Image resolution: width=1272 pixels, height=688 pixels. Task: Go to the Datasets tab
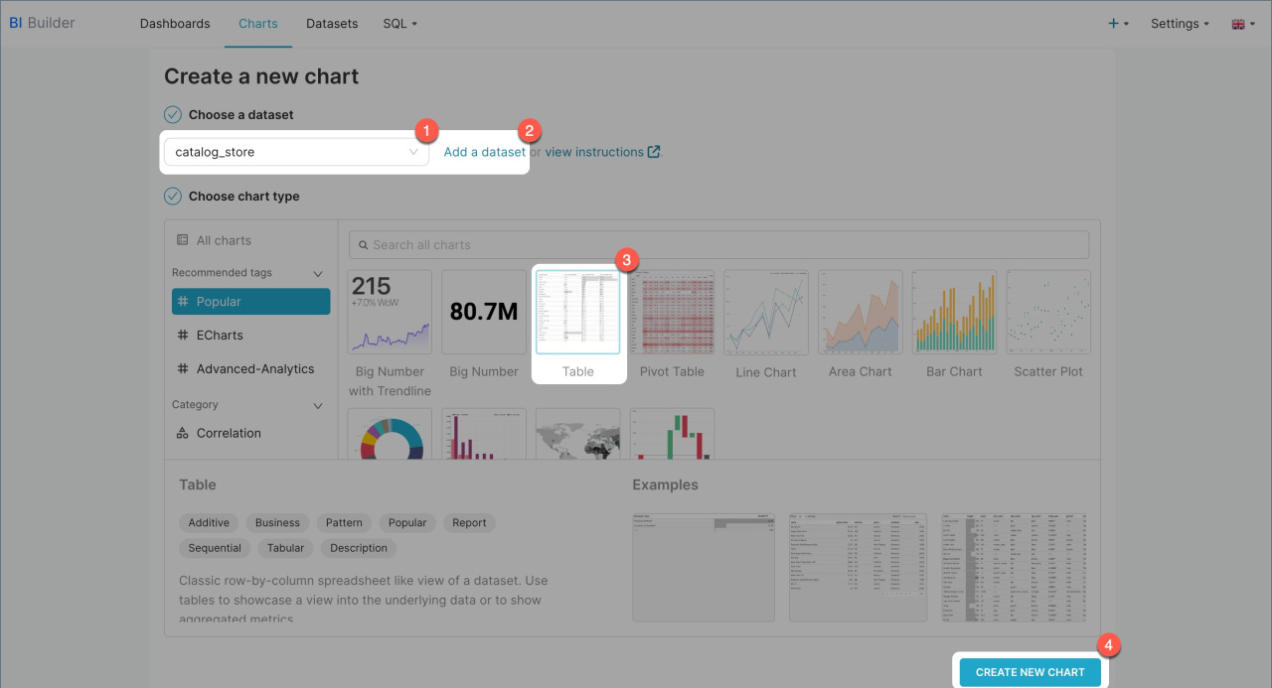(x=332, y=24)
